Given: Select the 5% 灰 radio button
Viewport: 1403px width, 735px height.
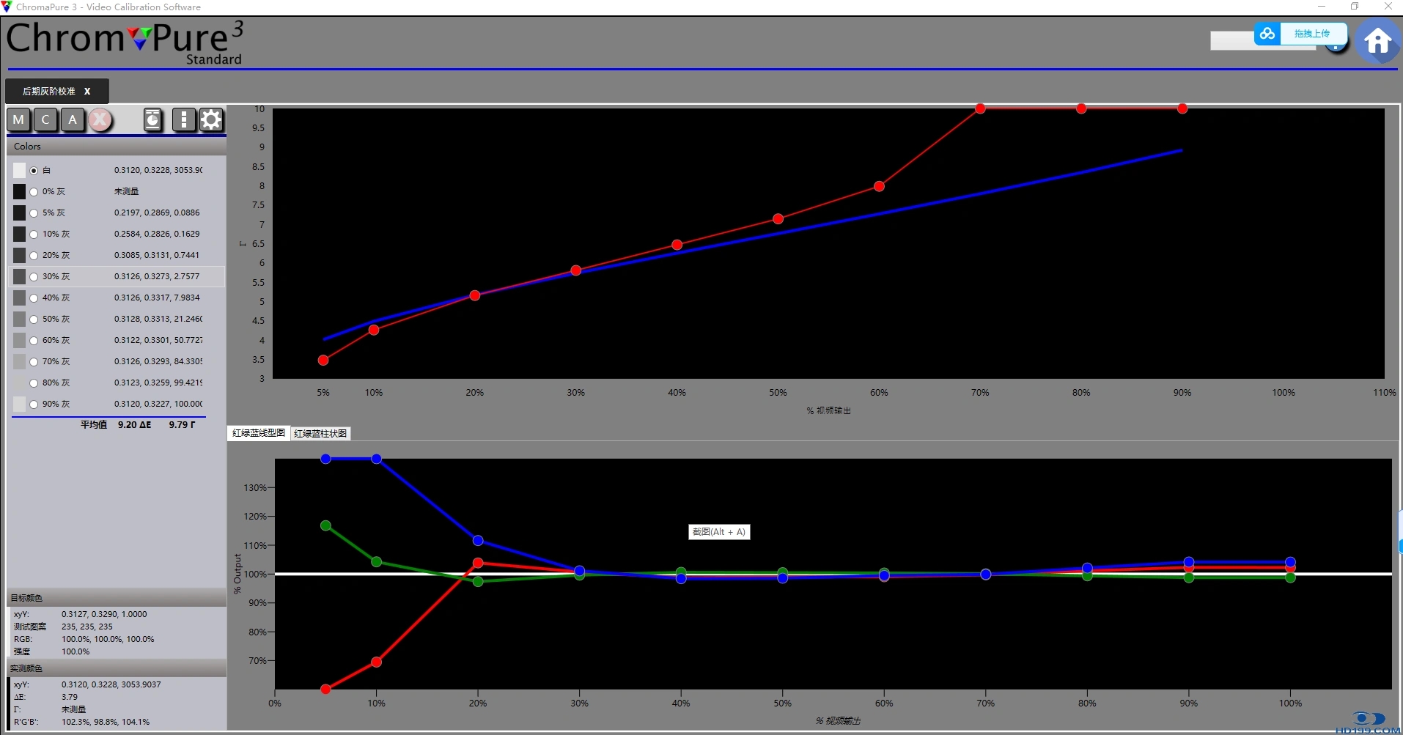Looking at the screenshot, I should coord(34,213).
